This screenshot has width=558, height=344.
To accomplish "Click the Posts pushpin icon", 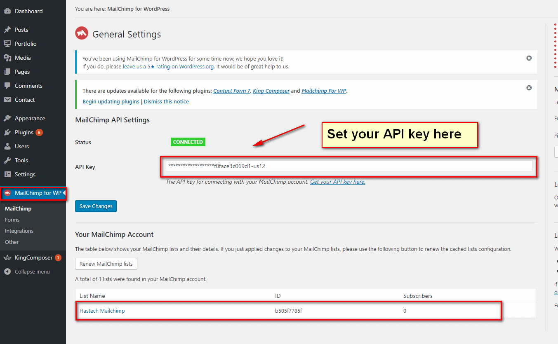I will point(7,30).
